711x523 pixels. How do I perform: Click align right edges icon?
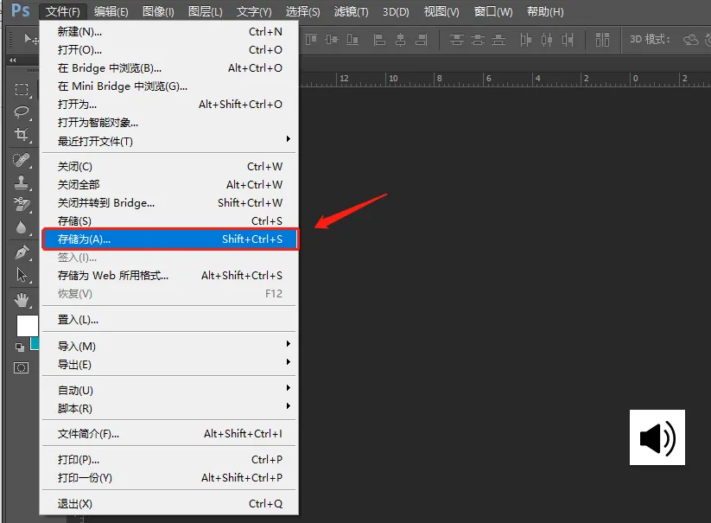(422, 40)
